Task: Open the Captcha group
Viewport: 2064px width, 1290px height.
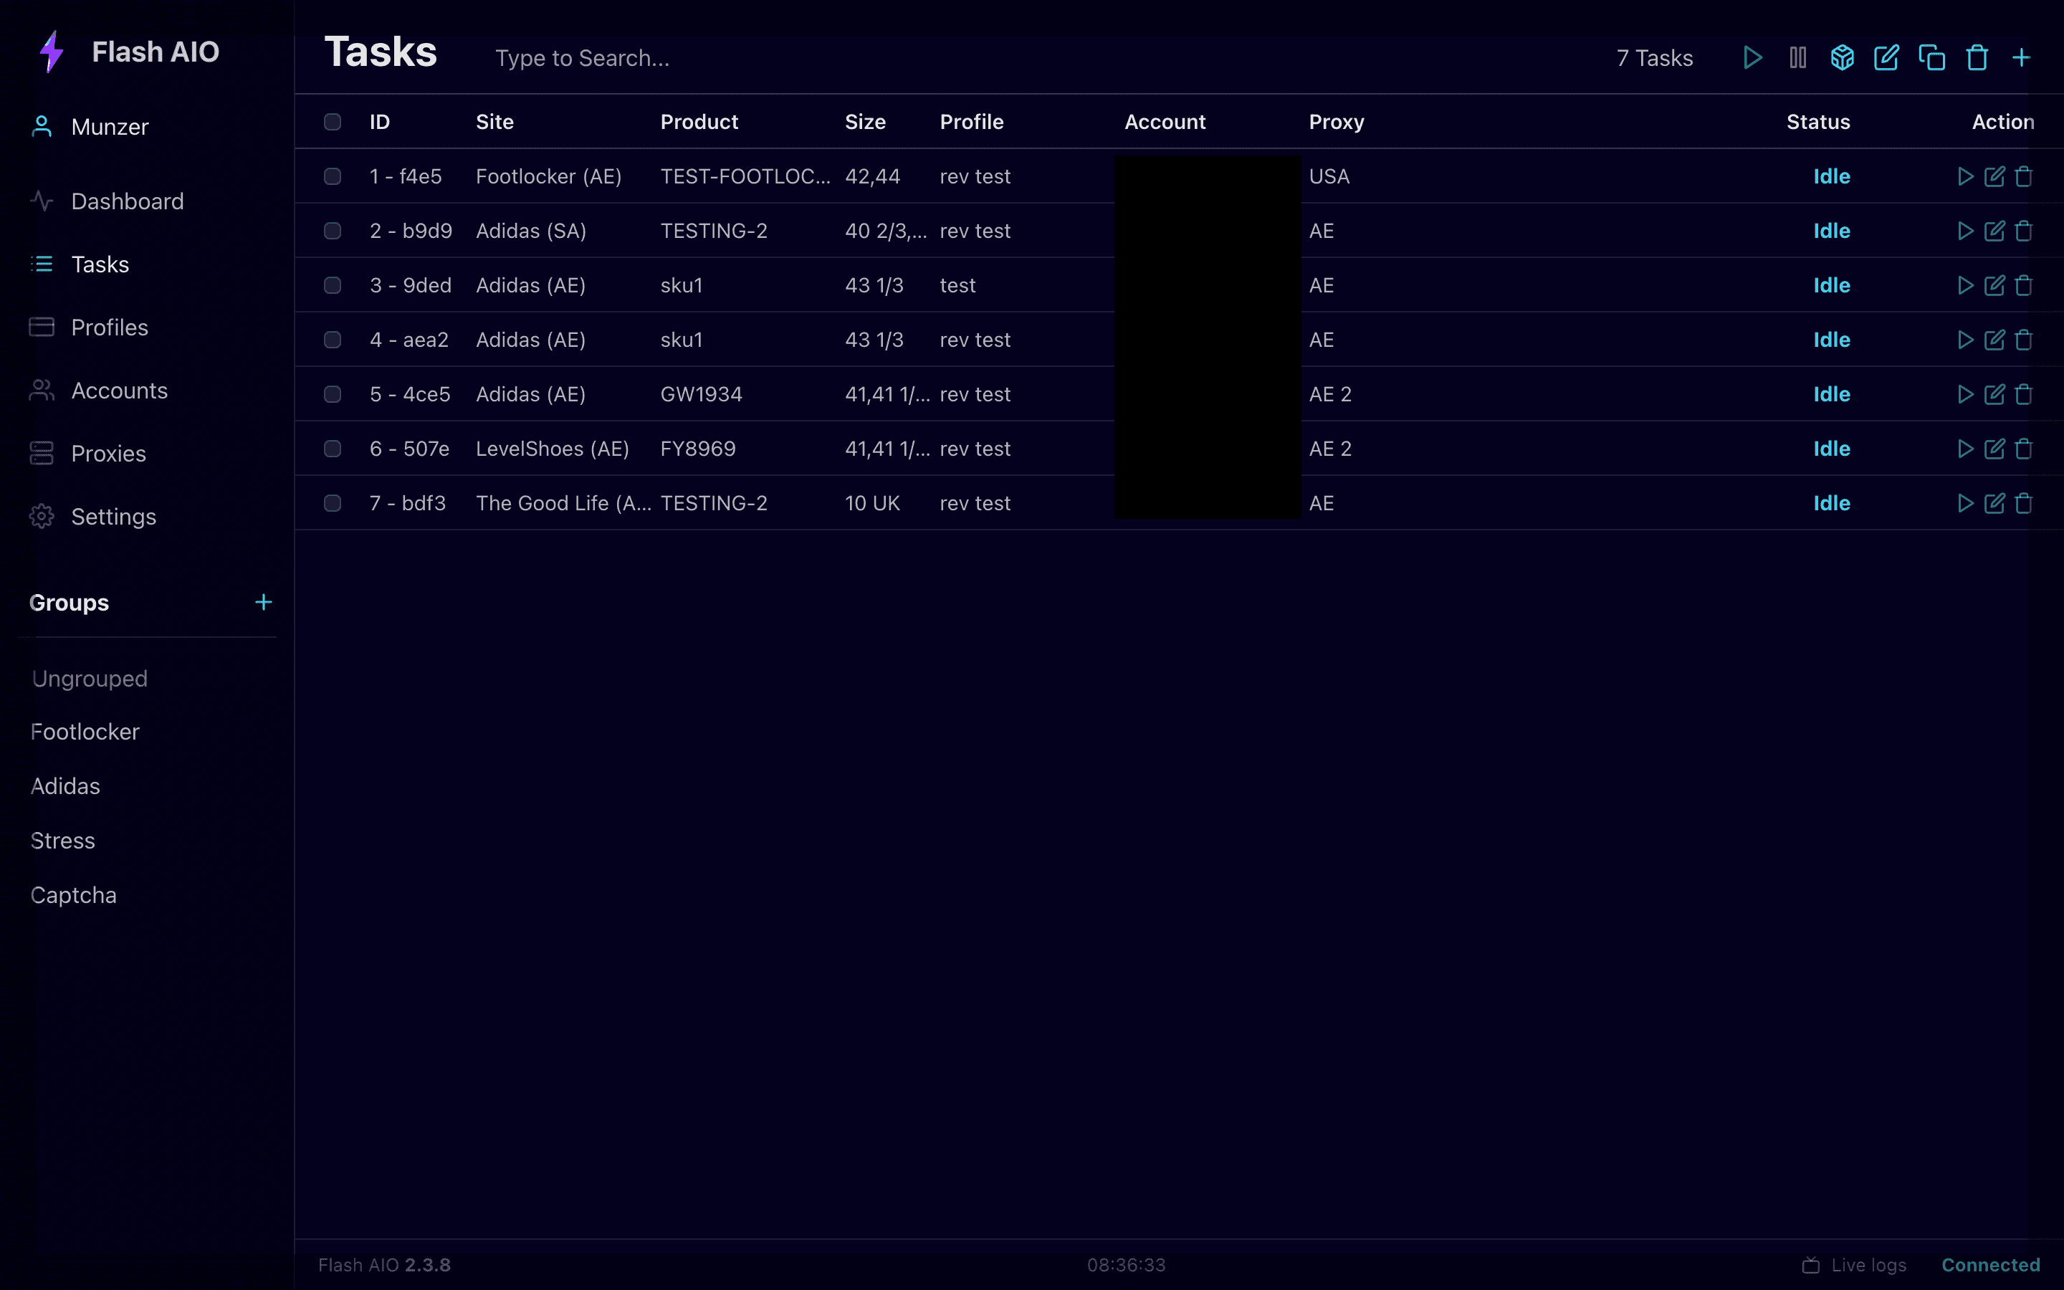Action: click(x=73, y=895)
